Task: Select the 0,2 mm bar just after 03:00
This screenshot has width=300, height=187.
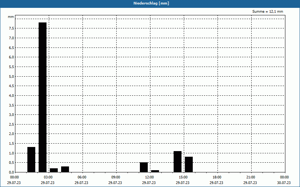Action: pos(54,170)
